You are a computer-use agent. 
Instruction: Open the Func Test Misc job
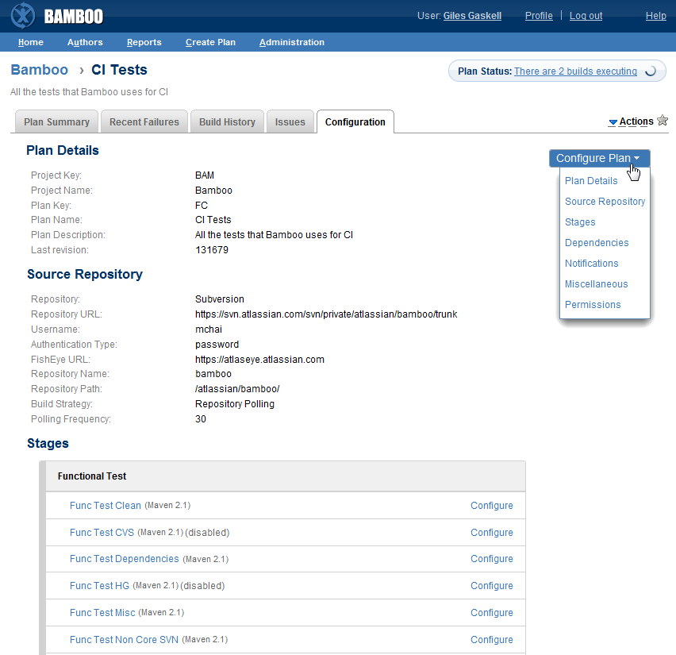[x=102, y=613]
